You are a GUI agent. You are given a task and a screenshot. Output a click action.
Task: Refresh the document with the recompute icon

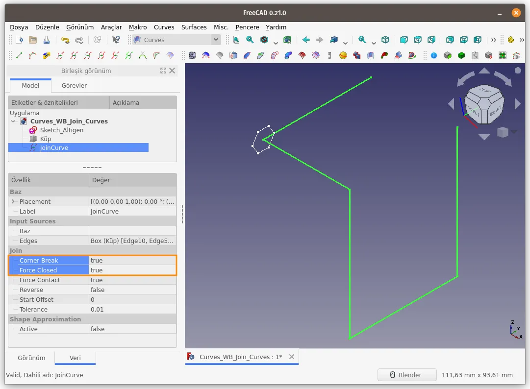pos(98,40)
